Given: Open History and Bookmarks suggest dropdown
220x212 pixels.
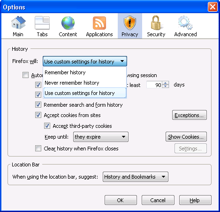Looking at the screenshot, I should (136, 177).
